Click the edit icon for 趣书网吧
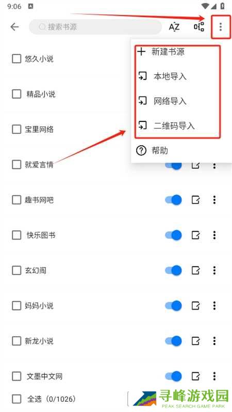This screenshot has height=412, width=232. coord(195,200)
